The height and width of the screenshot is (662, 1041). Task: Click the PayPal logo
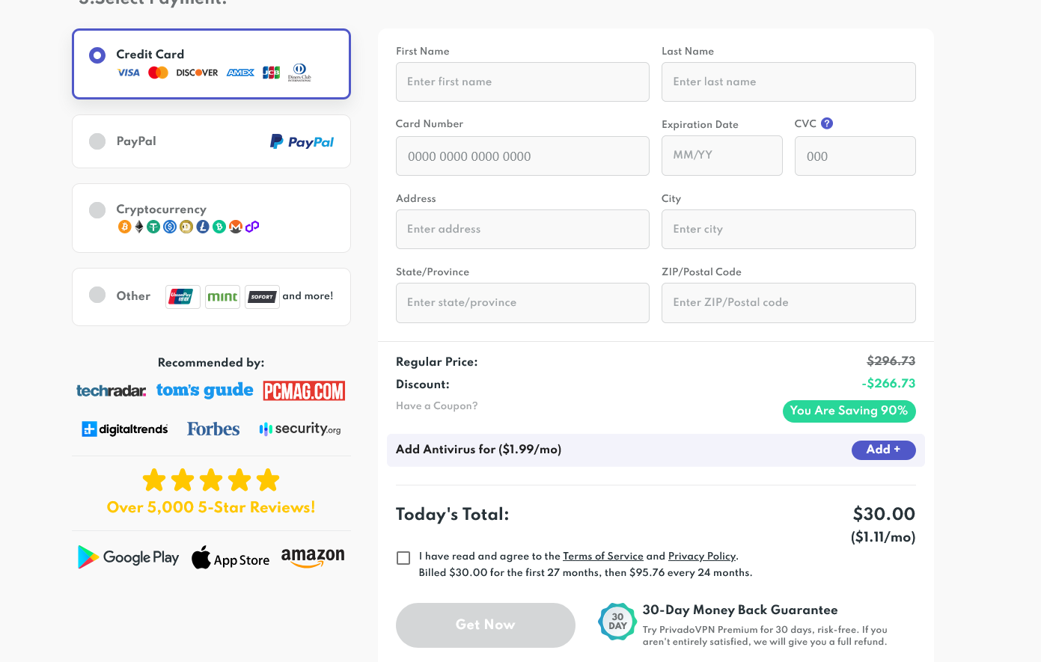(302, 141)
